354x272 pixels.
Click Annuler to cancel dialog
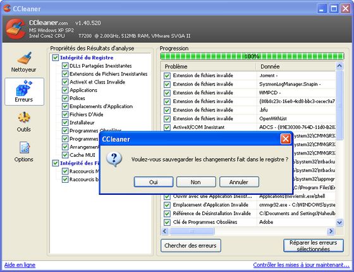(x=239, y=182)
